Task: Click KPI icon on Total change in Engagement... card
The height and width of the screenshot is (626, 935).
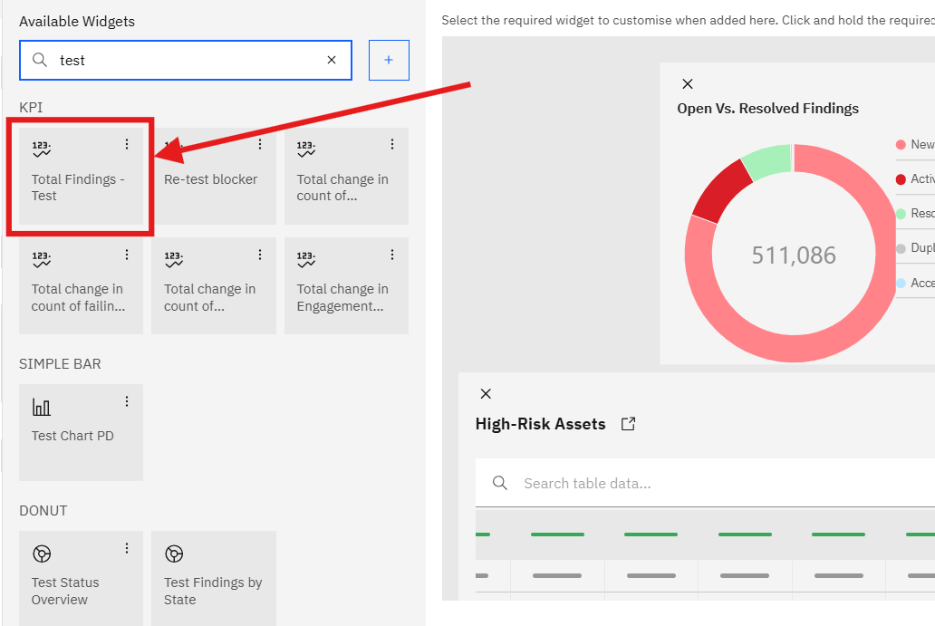Action: [x=306, y=259]
